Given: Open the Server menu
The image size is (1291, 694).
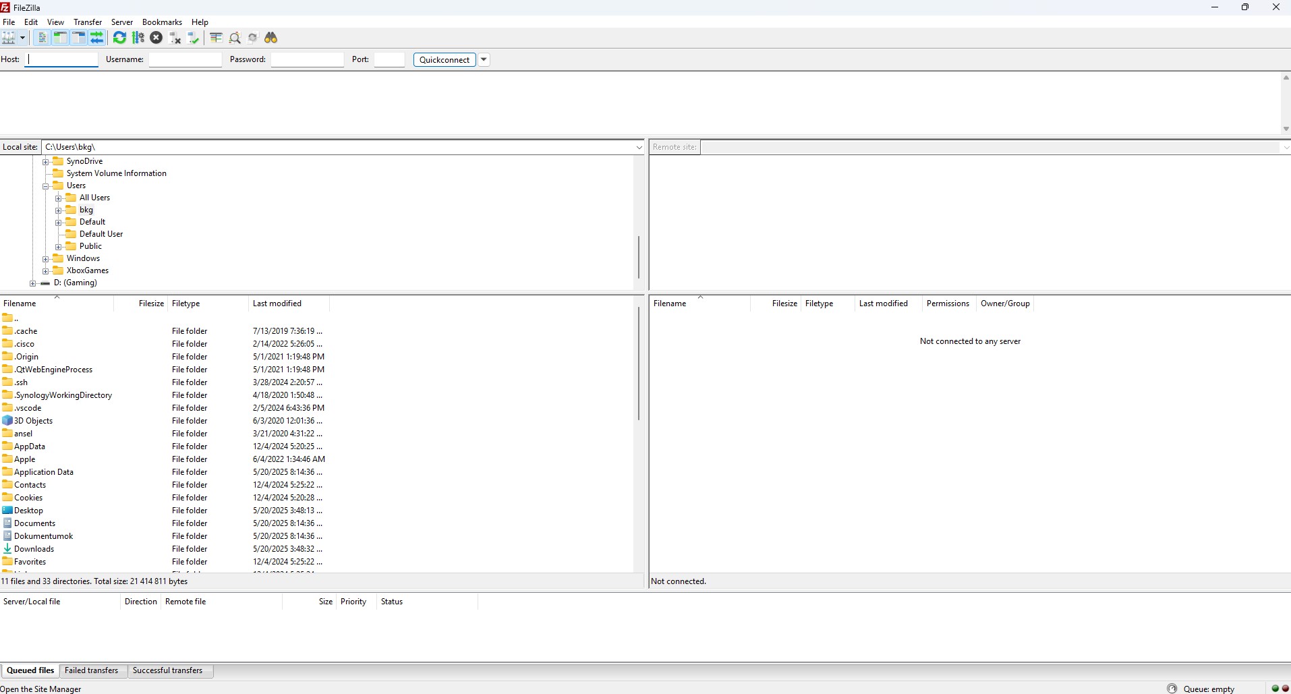Looking at the screenshot, I should click(122, 22).
